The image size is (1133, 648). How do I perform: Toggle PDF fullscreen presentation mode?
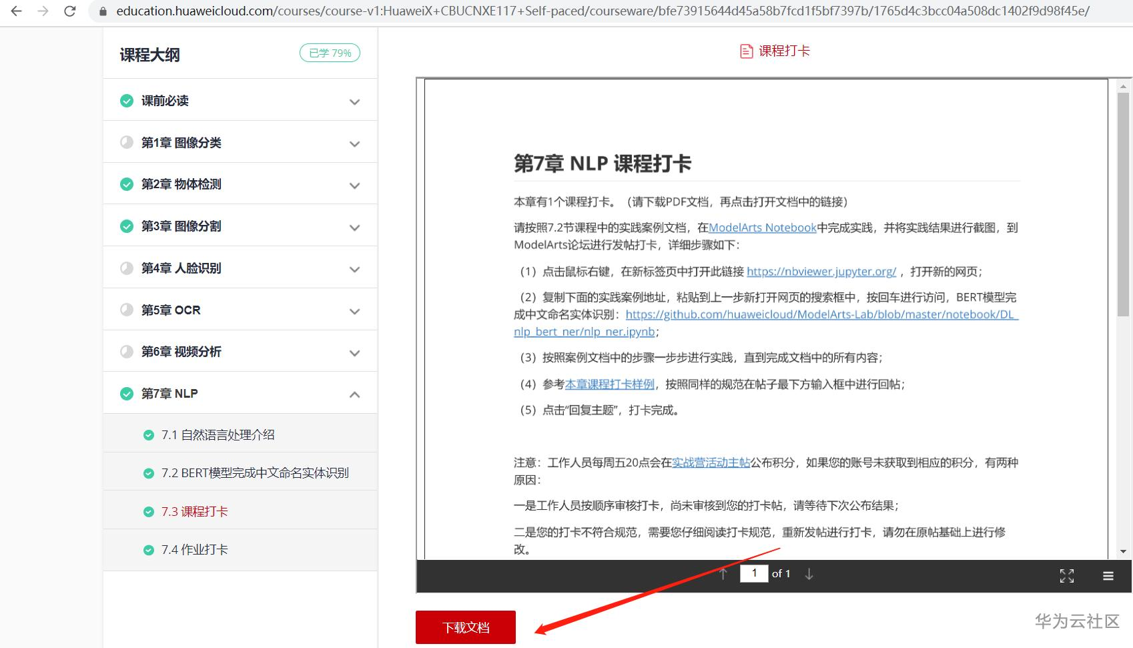(x=1067, y=576)
